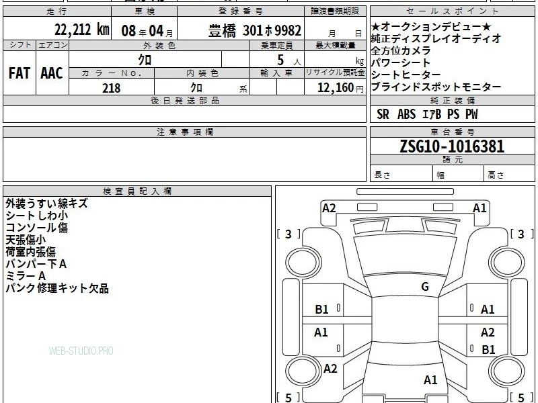Select the 検査員記入欄 header
The height and width of the screenshot is (403, 538).
(x=137, y=191)
